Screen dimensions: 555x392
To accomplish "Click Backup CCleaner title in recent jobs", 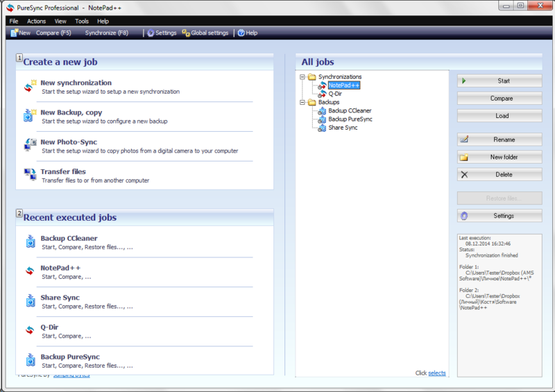I will pyautogui.click(x=69, y=238).
